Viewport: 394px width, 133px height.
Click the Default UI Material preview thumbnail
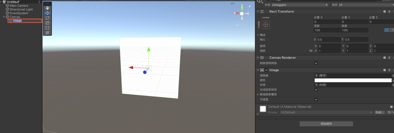tap(263, 109)
